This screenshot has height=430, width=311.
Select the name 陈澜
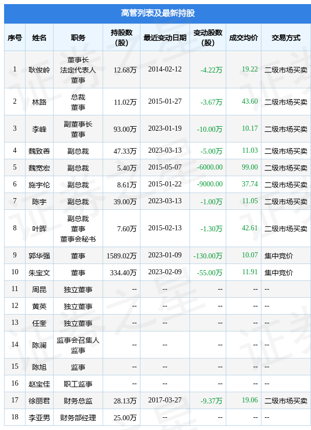click(x=39, y=345)
